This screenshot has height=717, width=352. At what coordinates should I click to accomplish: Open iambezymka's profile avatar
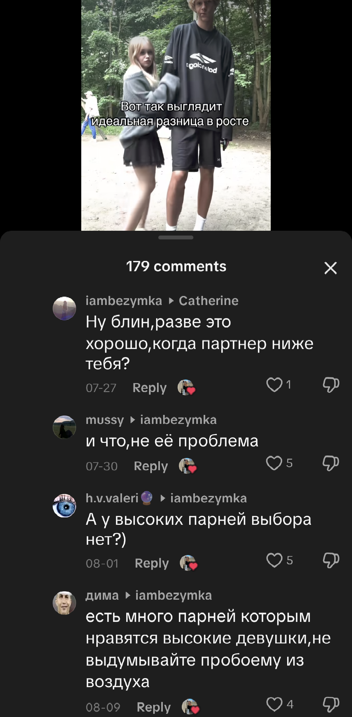(64, 308)
